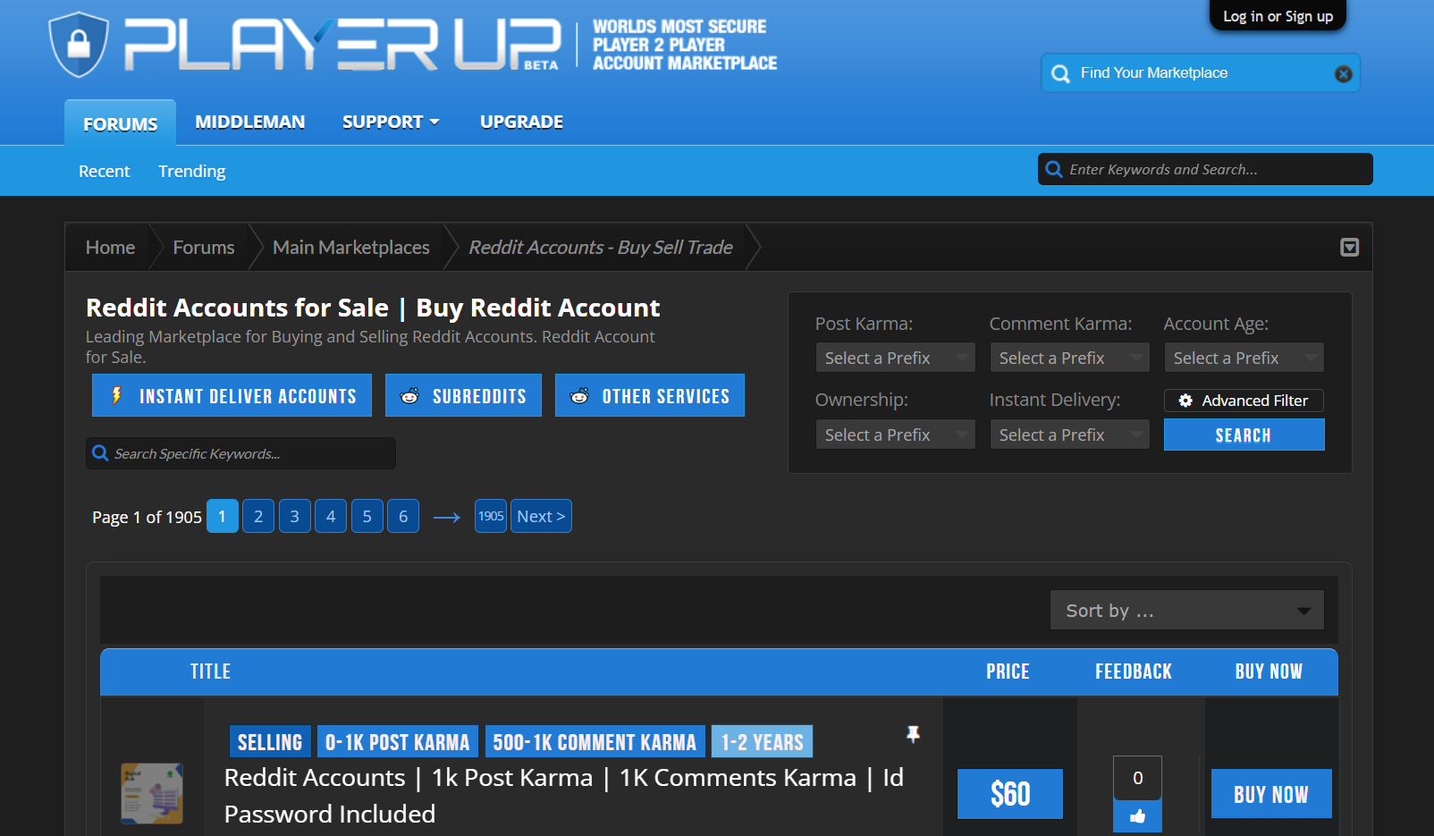Open the Comment Karma prefix dropdown
Screen dimensions: 1434x836
[x=1069, y=358]
